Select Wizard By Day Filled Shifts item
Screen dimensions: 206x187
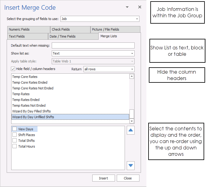click(31, 111)
